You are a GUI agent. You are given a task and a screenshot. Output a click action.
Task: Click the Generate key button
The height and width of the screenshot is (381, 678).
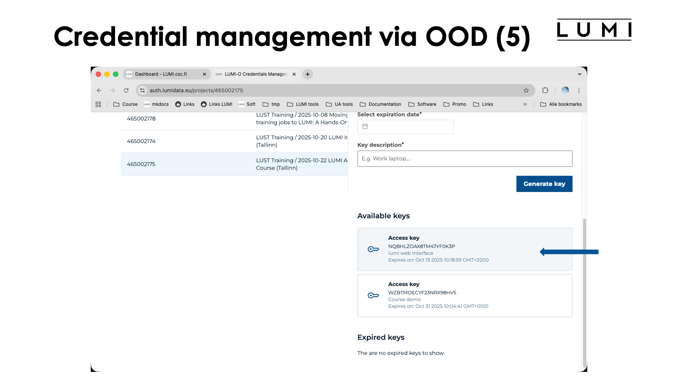click(x=544, y=184)
